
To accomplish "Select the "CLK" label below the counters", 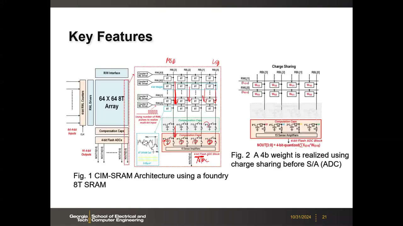I will (x=82, y=134).
